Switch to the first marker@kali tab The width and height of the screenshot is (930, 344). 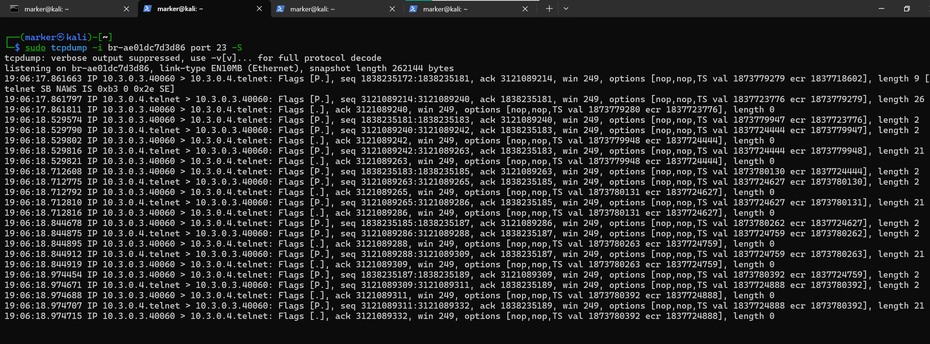click(x=66, y=9)
